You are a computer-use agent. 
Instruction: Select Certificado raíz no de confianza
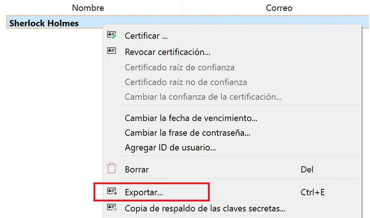(x=232, y=82)
